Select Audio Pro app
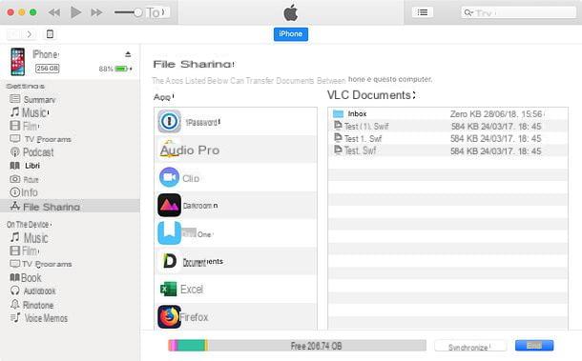 [x=236, y=150]
